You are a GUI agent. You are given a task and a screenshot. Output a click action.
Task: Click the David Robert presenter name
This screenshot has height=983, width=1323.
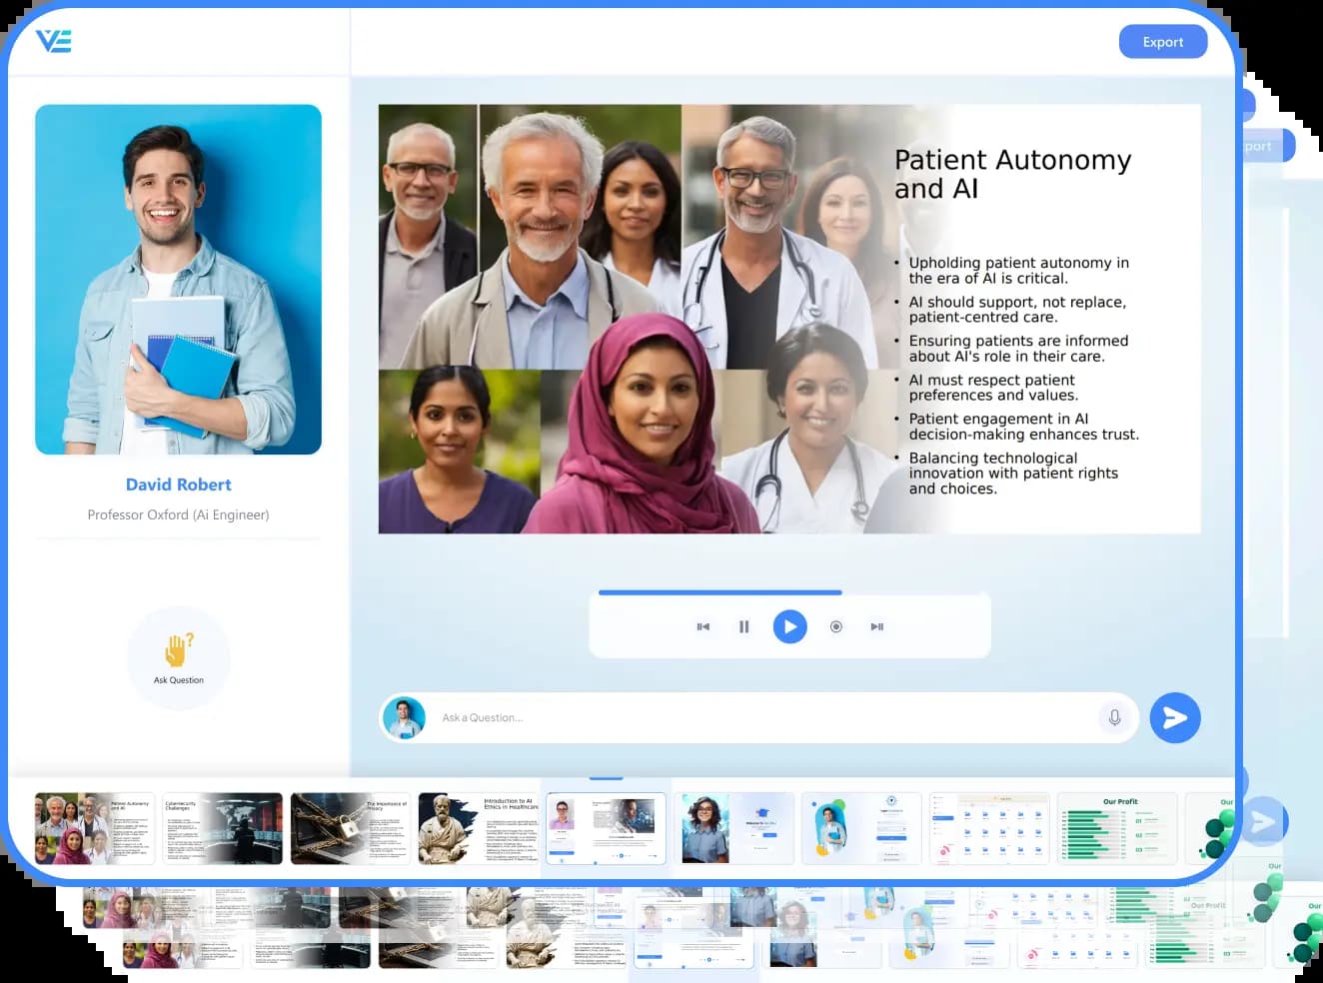(x=178, y=485)
